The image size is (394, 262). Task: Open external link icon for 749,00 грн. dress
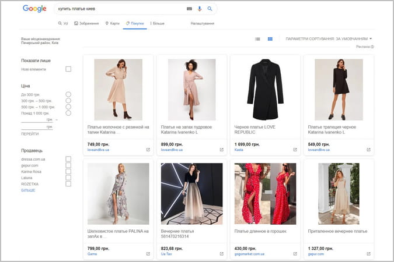click(148, 150)
